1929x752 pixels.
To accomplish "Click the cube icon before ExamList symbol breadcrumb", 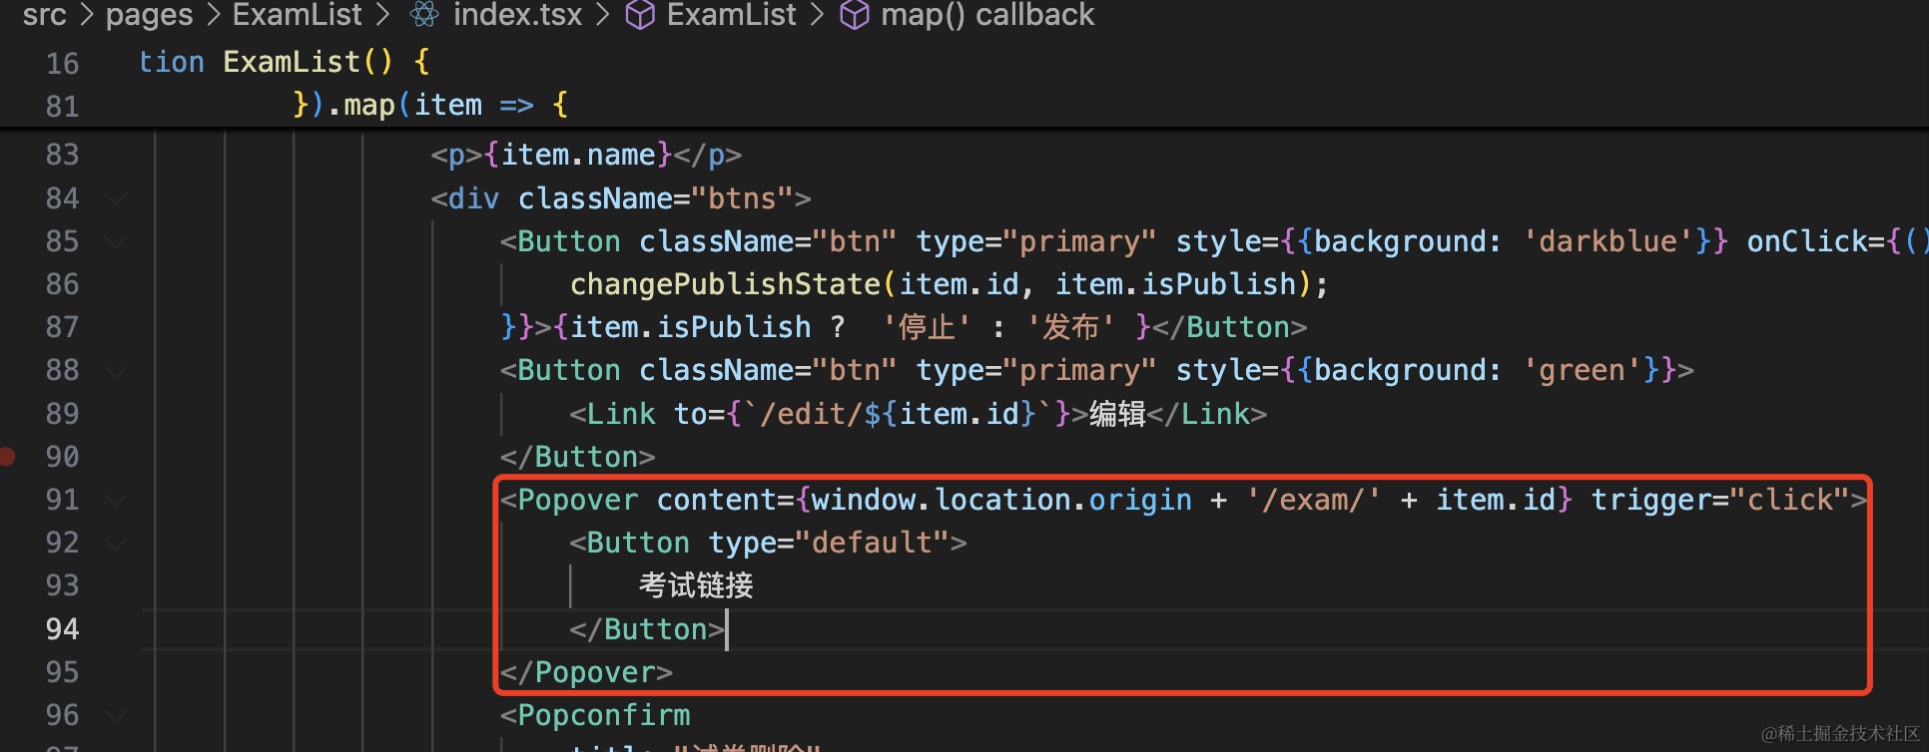I will point(640,15).
